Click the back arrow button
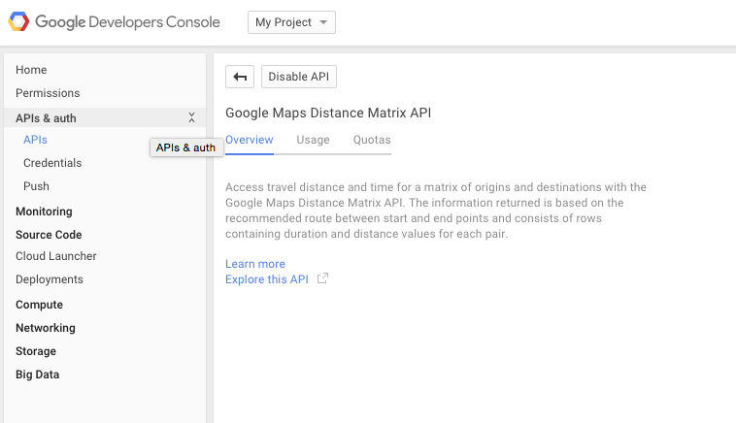736x423 pixels. 240,77
